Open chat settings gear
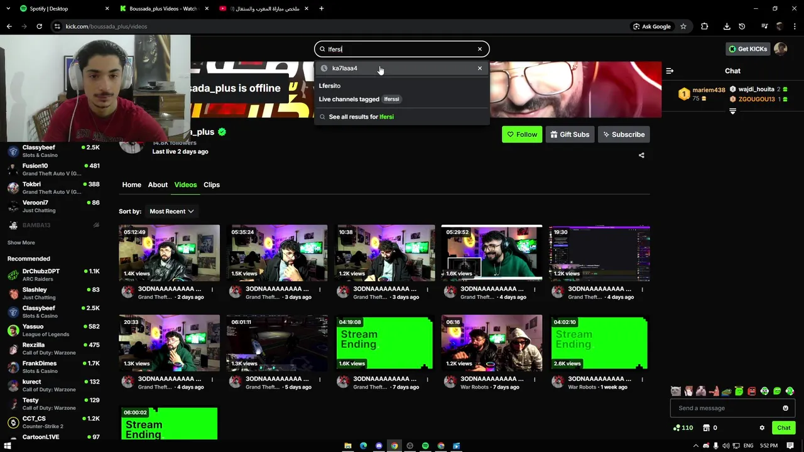Screen dimensions: 804x452 762,428
